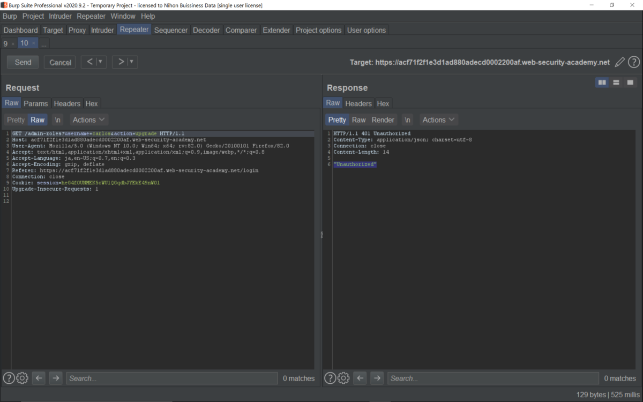Open Request search help icon

coord(9,378)
